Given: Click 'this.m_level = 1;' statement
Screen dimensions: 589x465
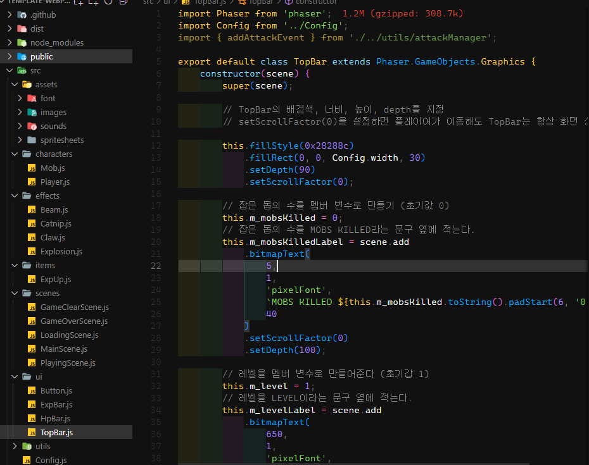Looking at the screenshot, I should 269,386.
